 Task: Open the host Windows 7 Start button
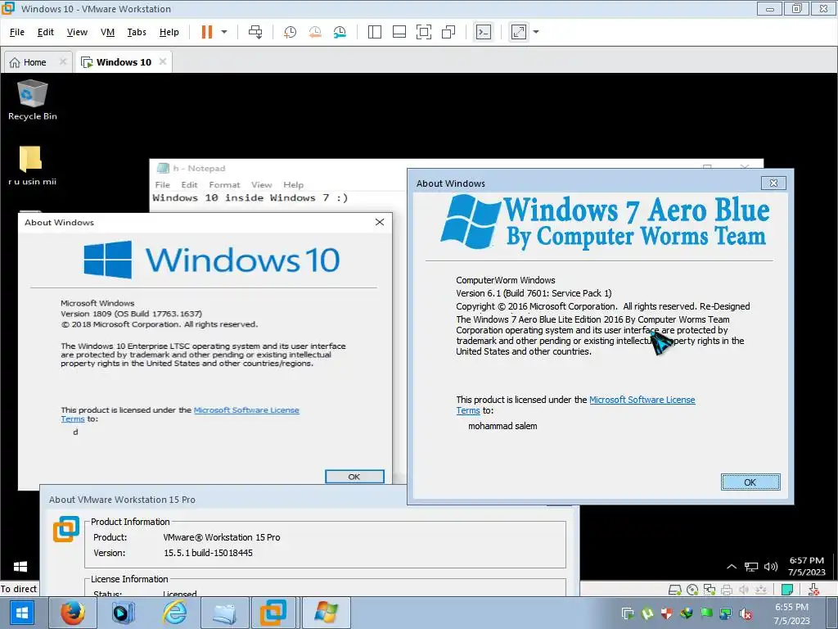(22, 613)
